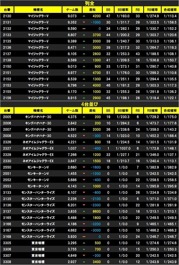179x265 pixels.
Task: Click the difference value 8600
Action: (97, 211)
